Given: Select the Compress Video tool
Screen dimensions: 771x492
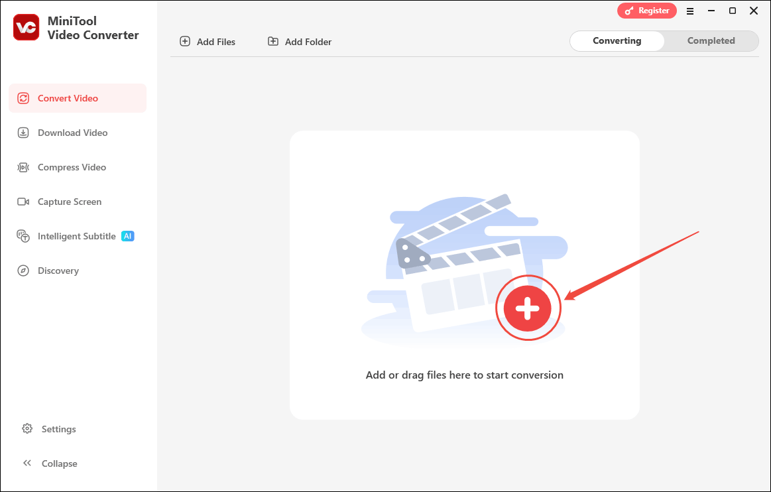Looking at the screenshot, I should tap(72, 167).
